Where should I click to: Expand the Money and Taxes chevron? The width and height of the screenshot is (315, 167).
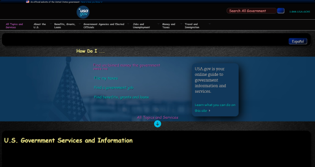[181, 24]
